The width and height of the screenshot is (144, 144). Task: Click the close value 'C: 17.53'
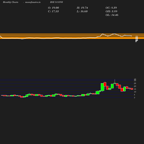[x=53, y=12]
